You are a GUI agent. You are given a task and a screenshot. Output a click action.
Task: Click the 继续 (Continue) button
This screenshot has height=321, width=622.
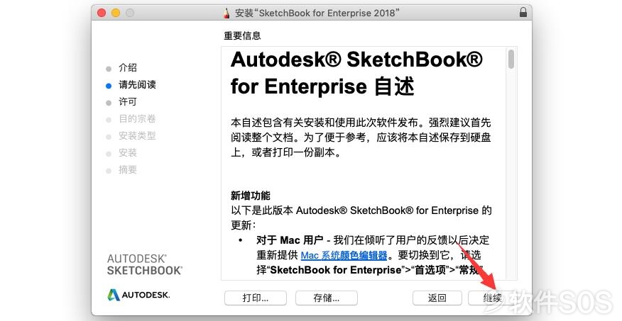click(493, 298)
